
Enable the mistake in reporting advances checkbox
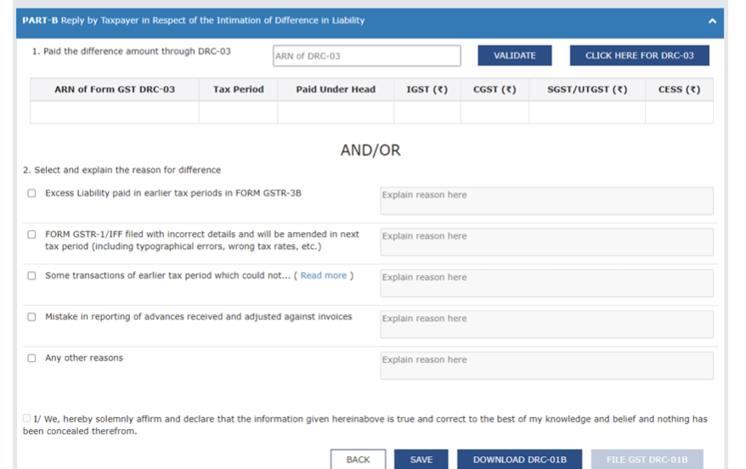point(31,317)
